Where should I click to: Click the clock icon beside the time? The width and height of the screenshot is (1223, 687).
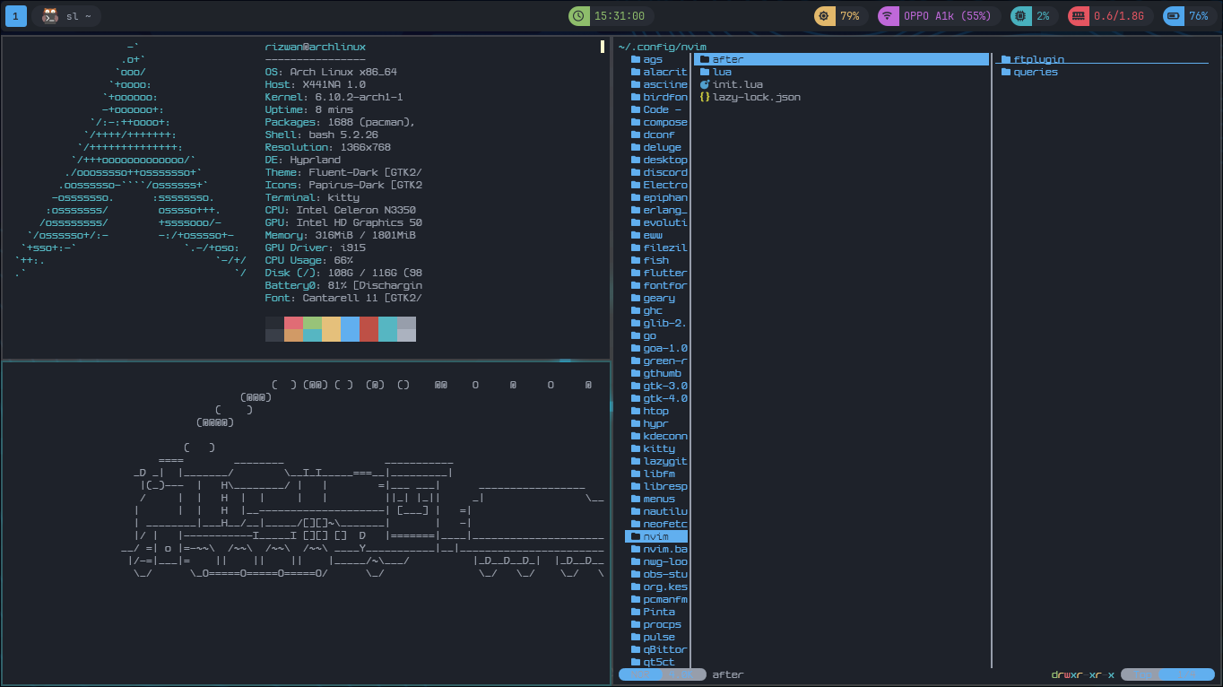(578, 15)
